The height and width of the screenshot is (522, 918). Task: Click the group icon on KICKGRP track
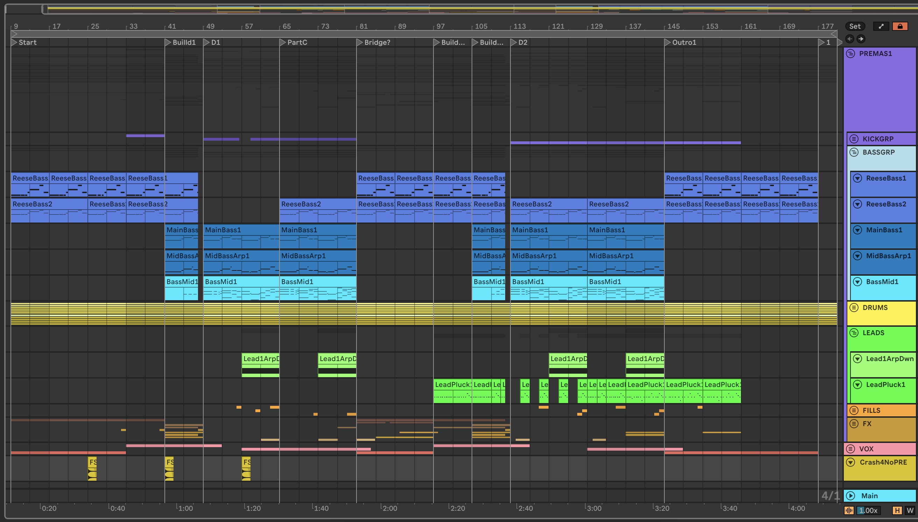(854, 139)
